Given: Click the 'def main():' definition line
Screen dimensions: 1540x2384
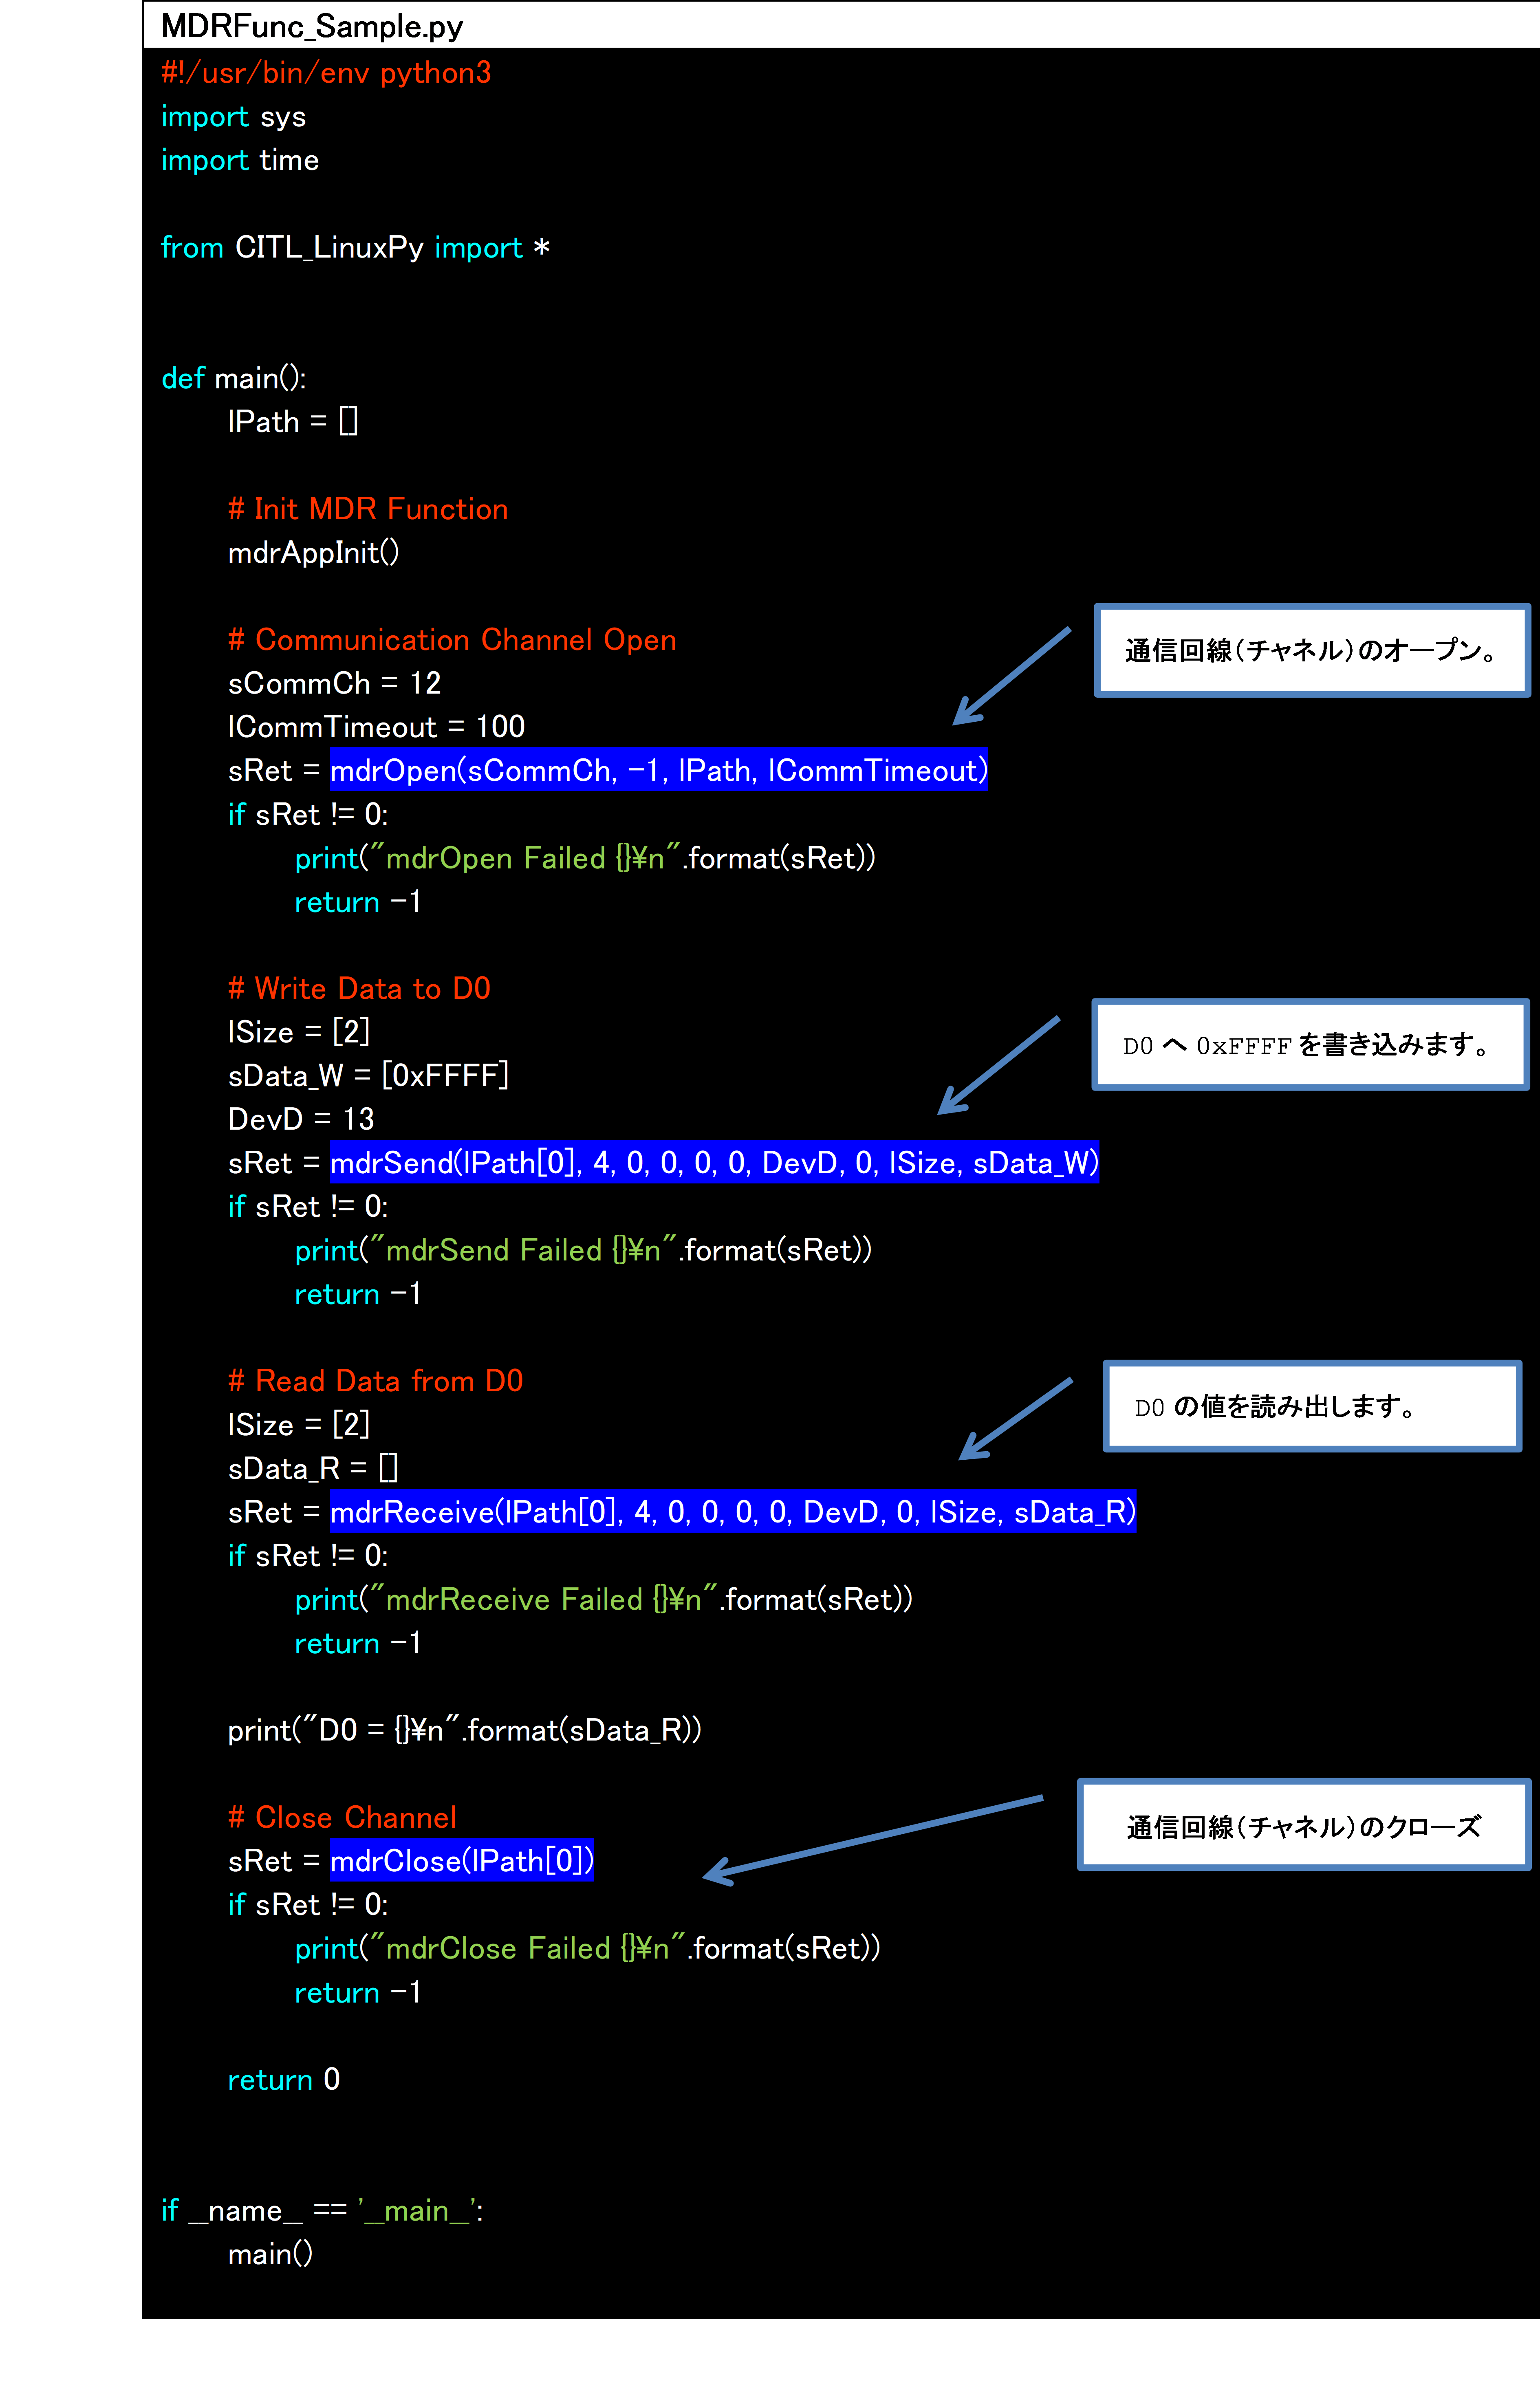Looking at the screenshot, I should click(234, 378).
